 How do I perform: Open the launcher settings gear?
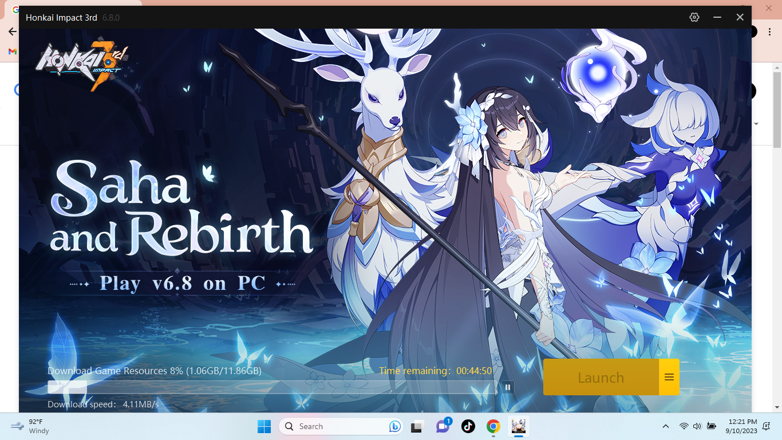[694, 17]
